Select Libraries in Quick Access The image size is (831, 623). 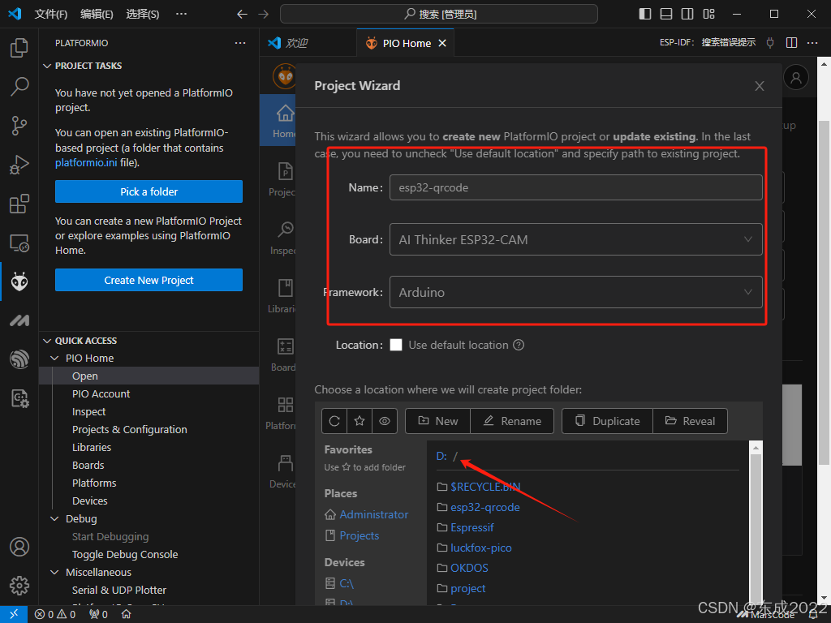pyautogui.click(x=92, y=447)
